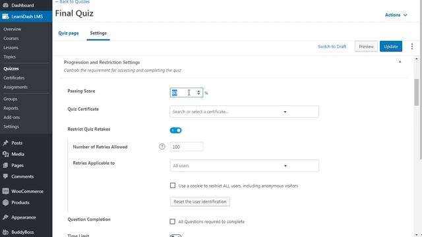422x237 pixels.
Task: Click the WooCommerce icon
Action: (x=5, y=192)
